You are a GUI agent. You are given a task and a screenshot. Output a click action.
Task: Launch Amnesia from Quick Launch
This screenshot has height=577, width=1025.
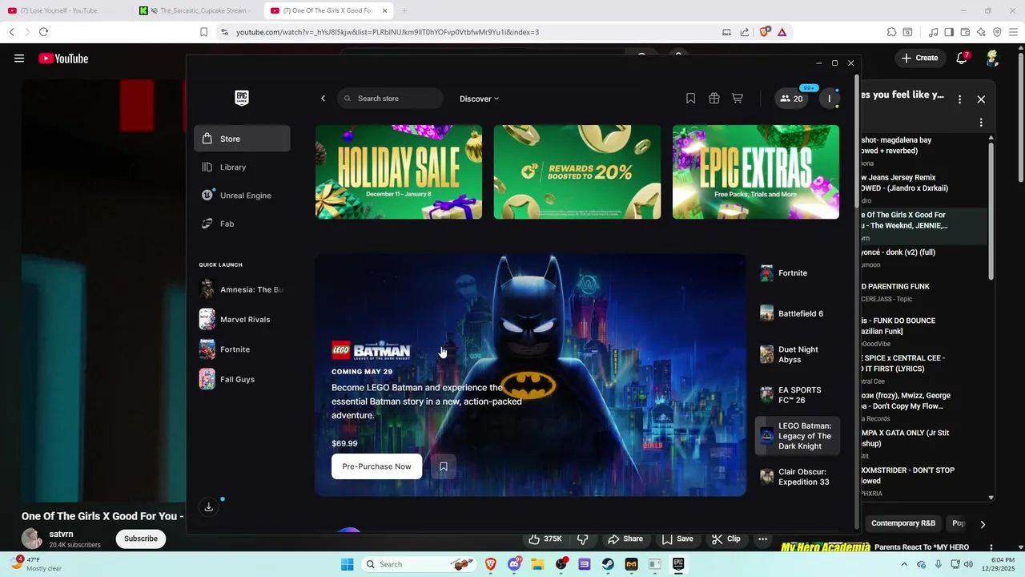[242, 289]
